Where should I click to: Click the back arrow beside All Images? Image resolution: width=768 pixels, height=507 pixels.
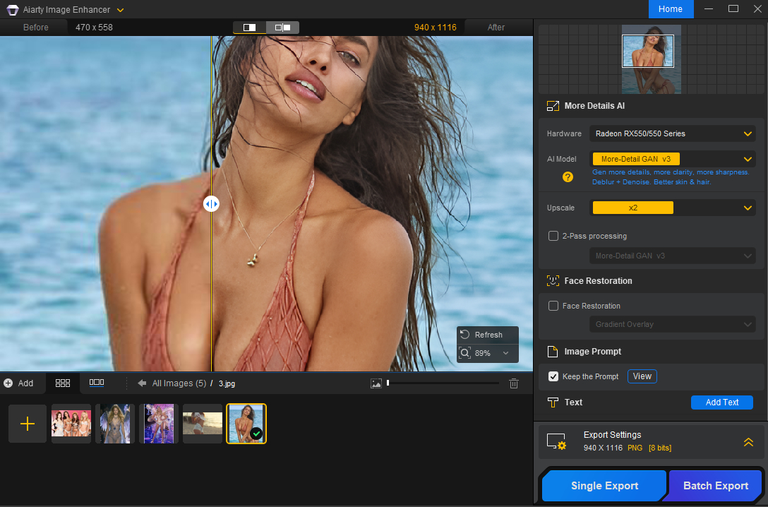pyautogui.click(x=142, y=383)
